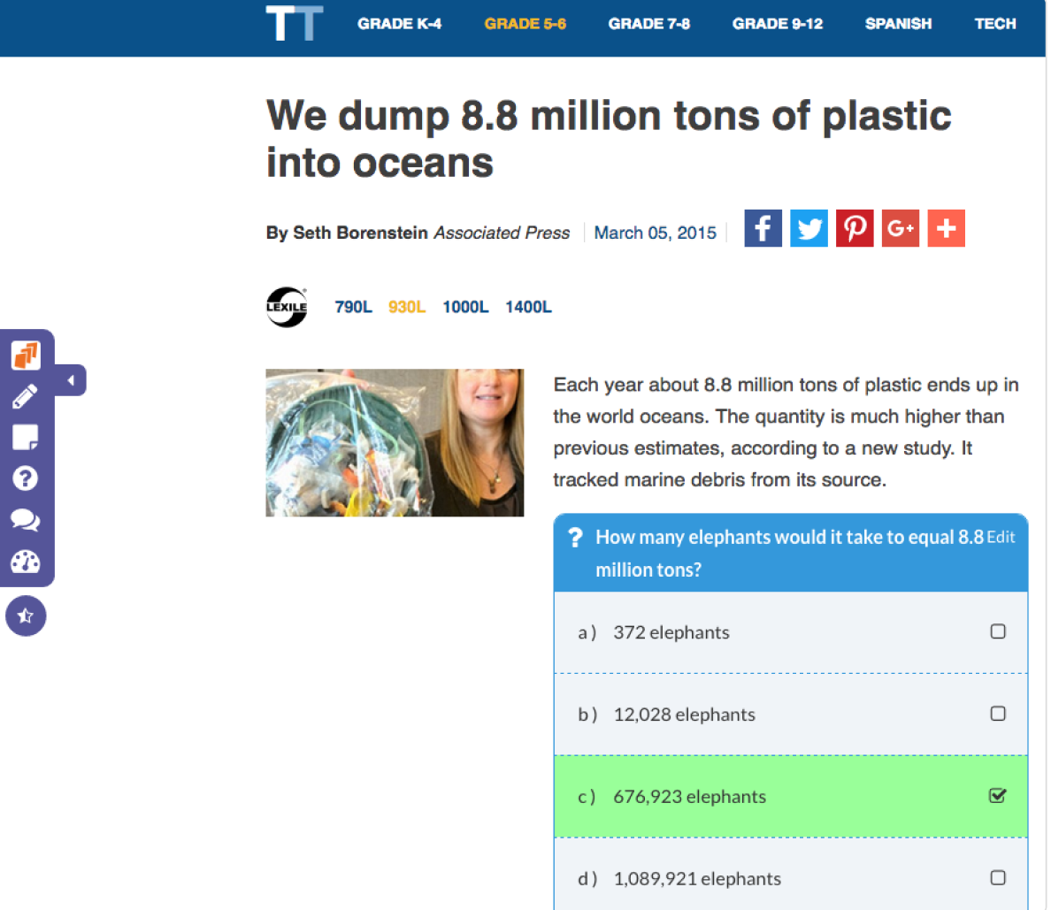1051x910 pixels.
Task: Select the 1000L Lexile level link
Action: 465,307
